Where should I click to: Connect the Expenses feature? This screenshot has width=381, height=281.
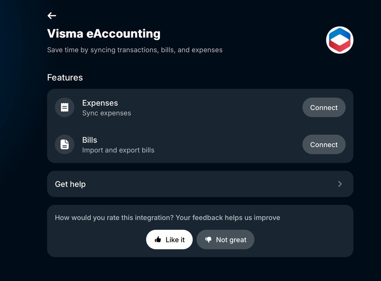point(324,108)
